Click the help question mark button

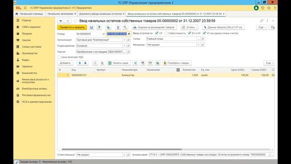272,27
